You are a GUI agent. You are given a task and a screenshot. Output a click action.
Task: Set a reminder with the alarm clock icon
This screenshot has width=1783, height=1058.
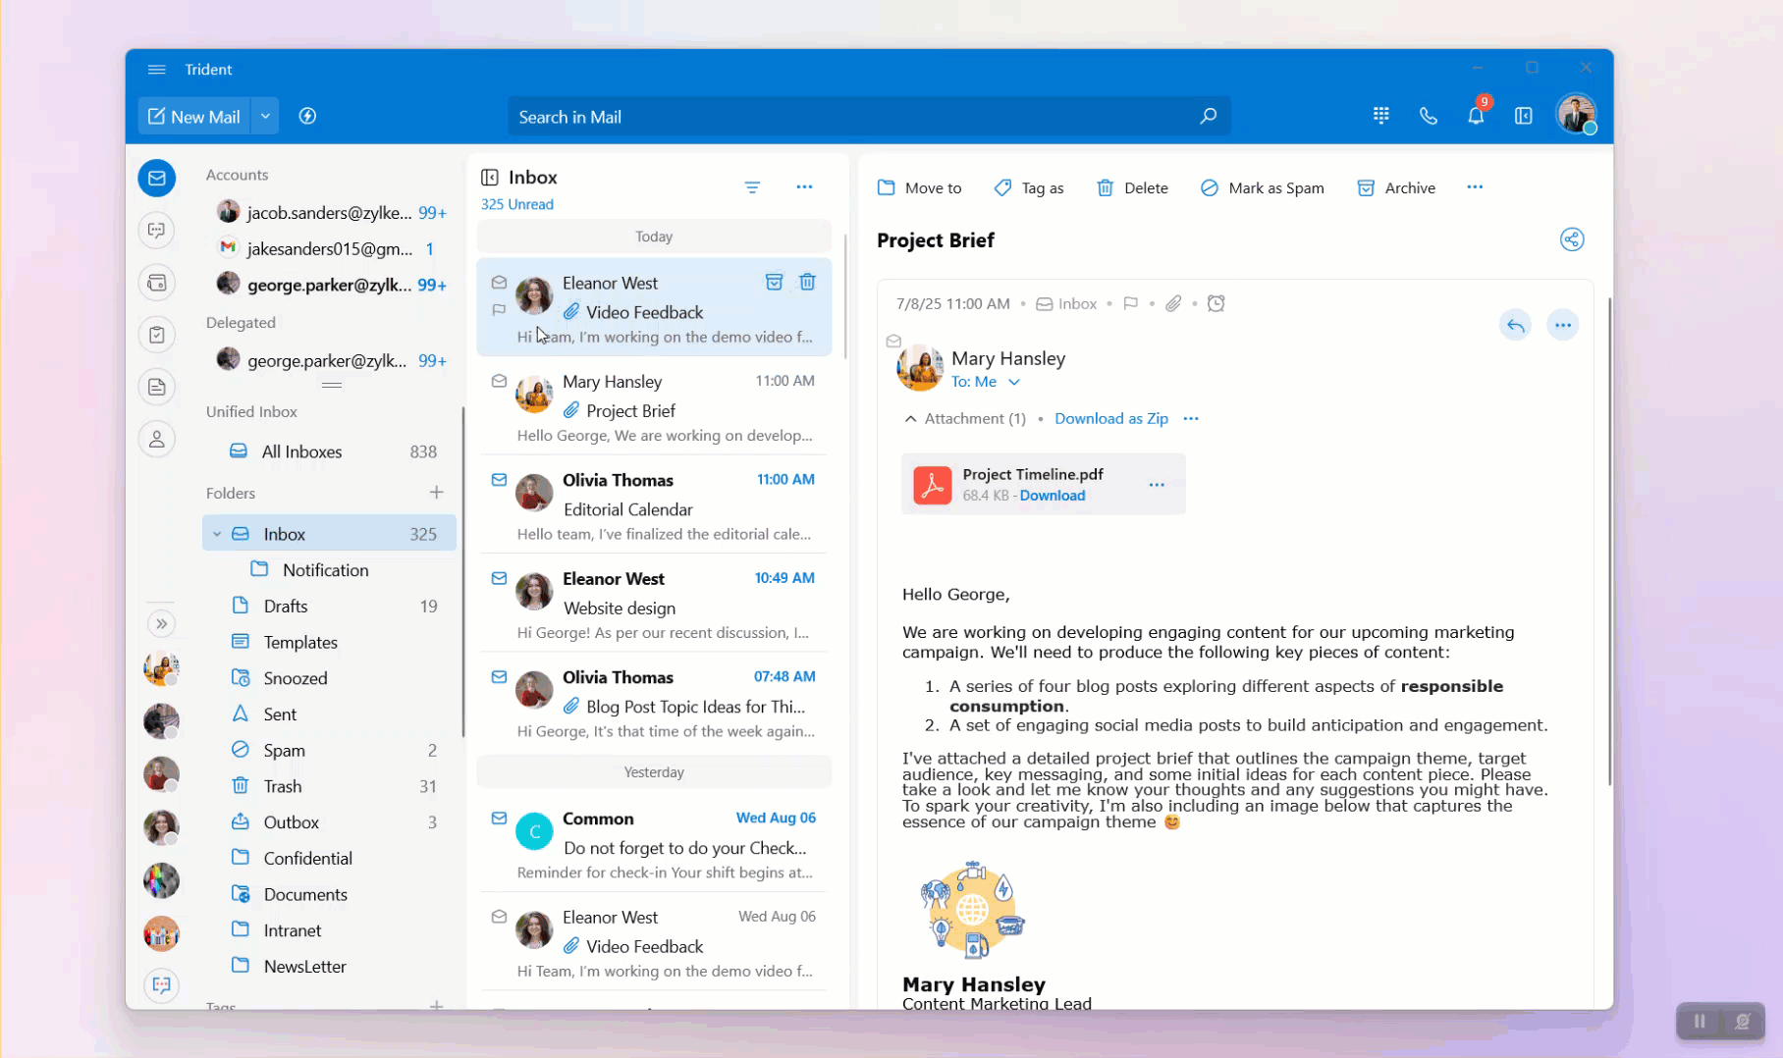[x=1216, y=303]
